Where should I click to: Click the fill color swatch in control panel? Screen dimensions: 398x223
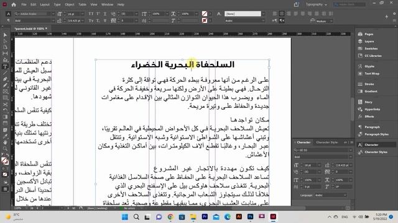click(205, 14)
